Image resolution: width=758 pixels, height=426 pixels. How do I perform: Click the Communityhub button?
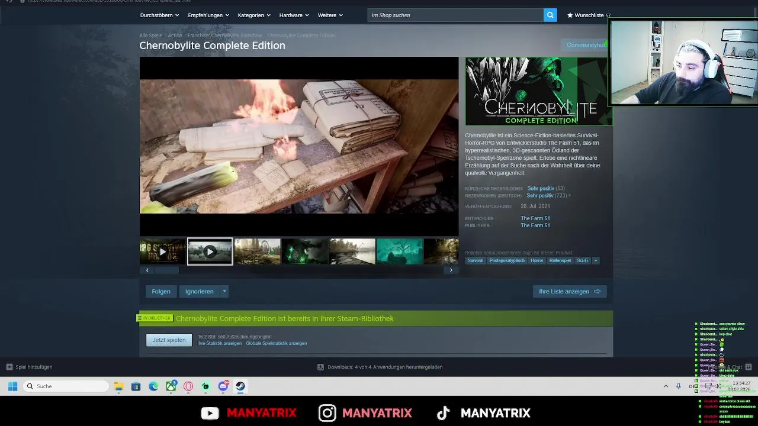pyautogui.click(x=585, y=45)
